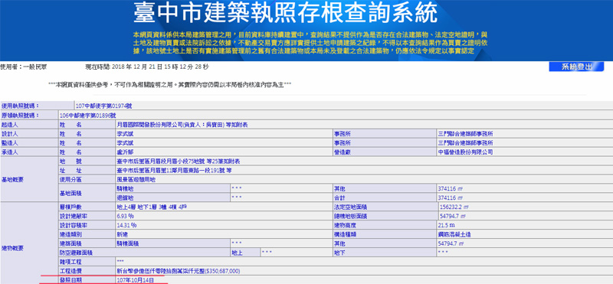Select 中福營造股份有限公司 contractor company
This screenshot has height=284, width=613.
tap(466, 152)
